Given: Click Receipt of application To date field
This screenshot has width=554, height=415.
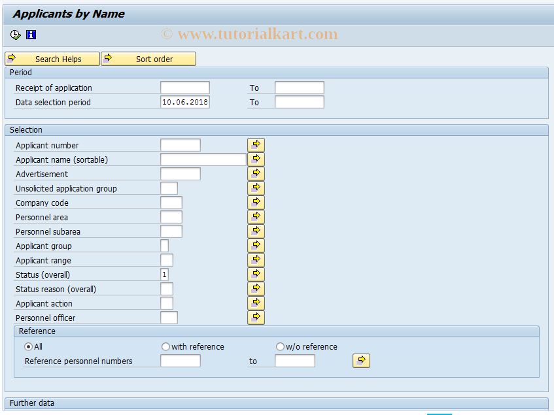Looking at the screenshot, I should (300, 88).
